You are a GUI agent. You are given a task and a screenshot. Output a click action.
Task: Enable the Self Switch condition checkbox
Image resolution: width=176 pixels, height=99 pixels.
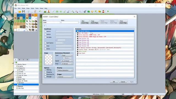click(x=45, y=43)
